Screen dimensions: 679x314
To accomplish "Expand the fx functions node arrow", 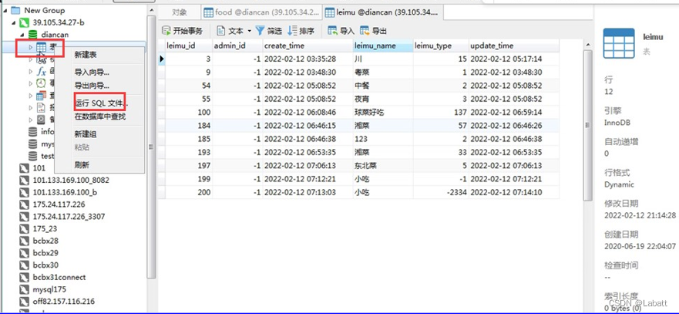I will [x=31, y=71].
